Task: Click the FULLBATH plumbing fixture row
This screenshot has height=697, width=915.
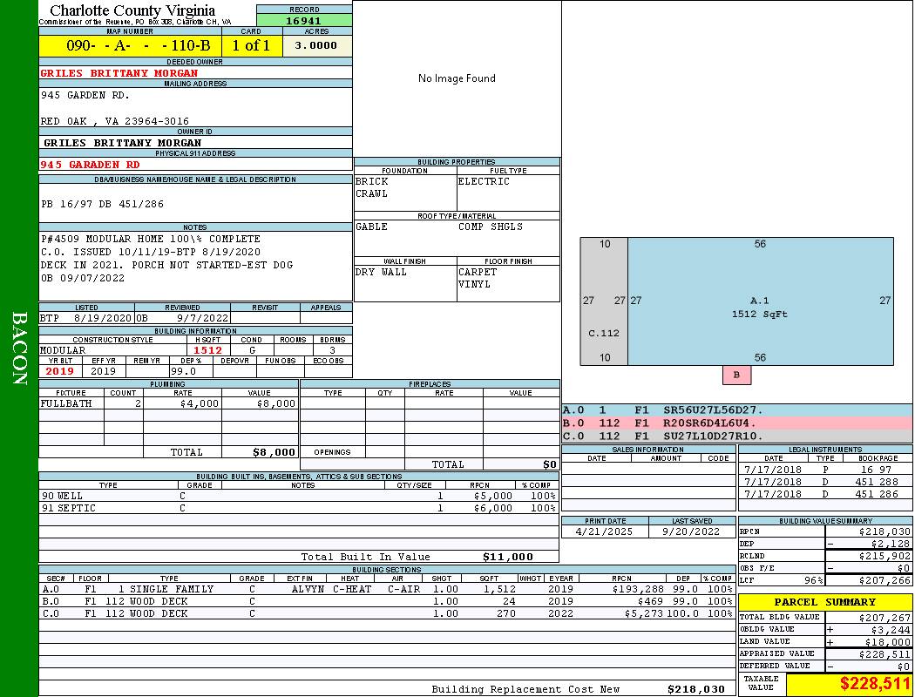Action: tap(168, 403)
